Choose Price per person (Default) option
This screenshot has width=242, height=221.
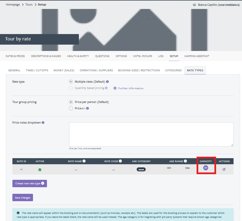coord(71,102)
